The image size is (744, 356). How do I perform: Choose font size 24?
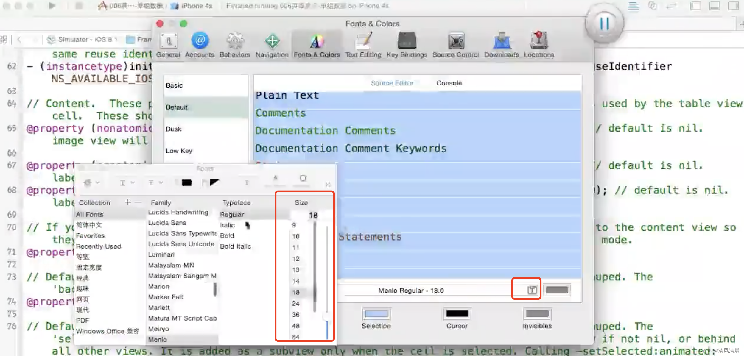tap(296, 303)
